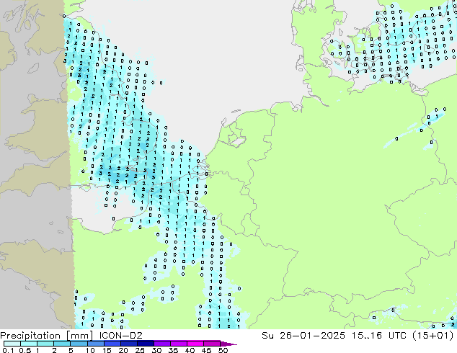The height and width of the screenshot is (353, 457).
Task: Click the 0.5–1 mm legend color swatch
Action: point(29,344)
